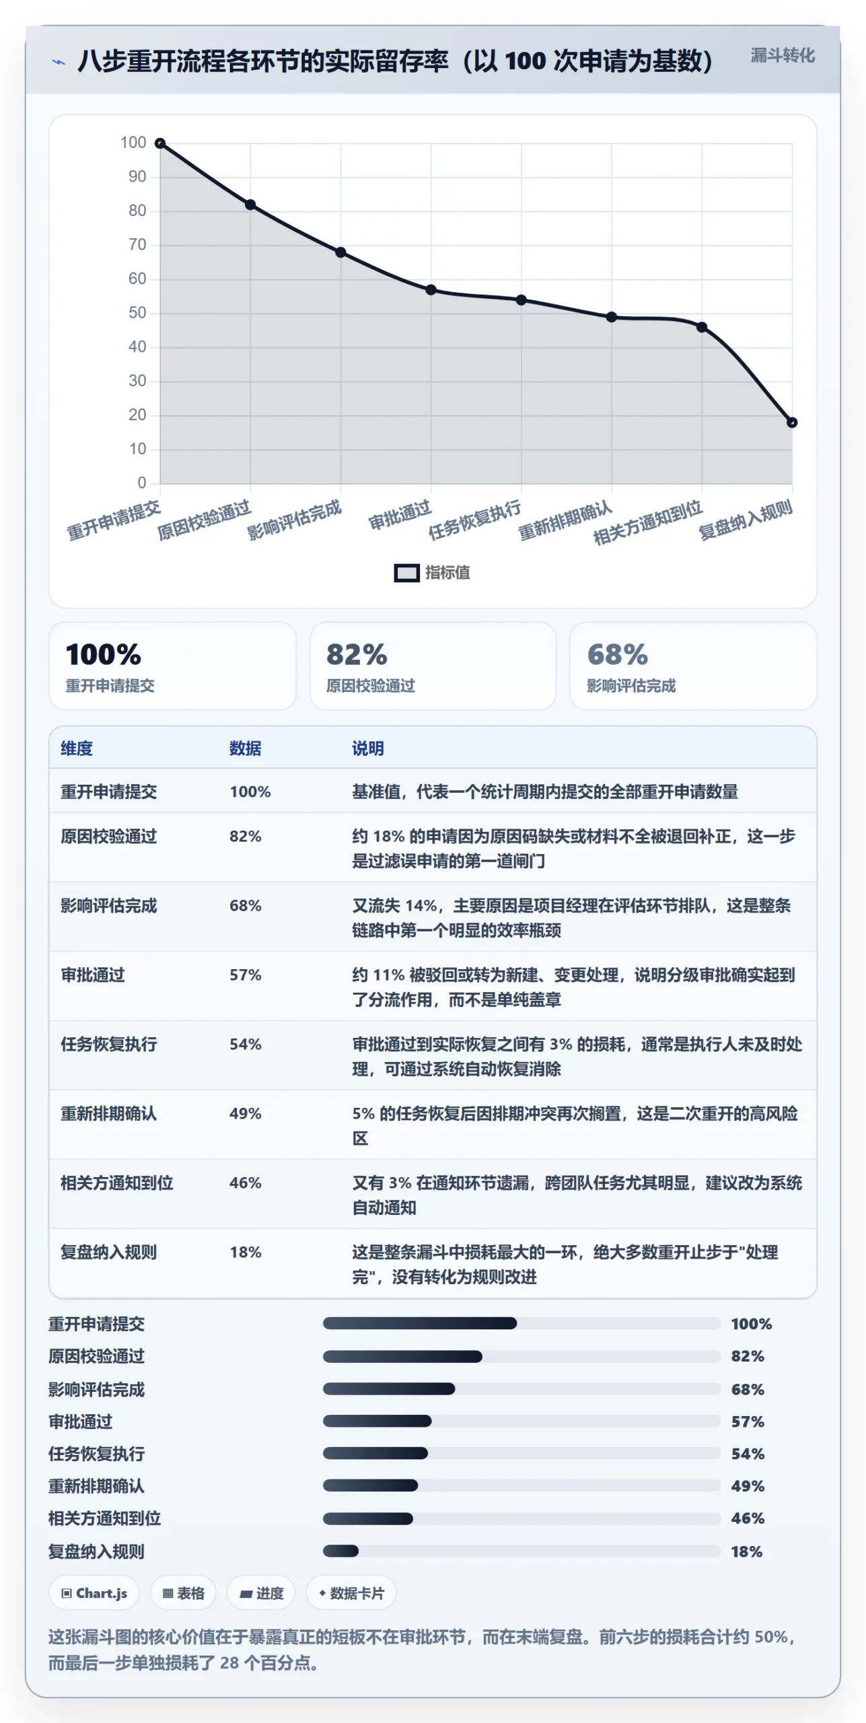866x1723 pixels.
Task: Click the 57% cell in table
Action: (246, 975)
